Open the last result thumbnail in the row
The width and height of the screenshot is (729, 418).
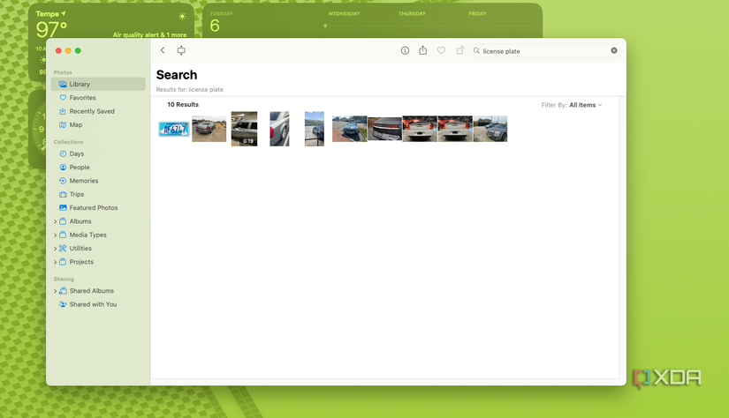pos(490,129)
